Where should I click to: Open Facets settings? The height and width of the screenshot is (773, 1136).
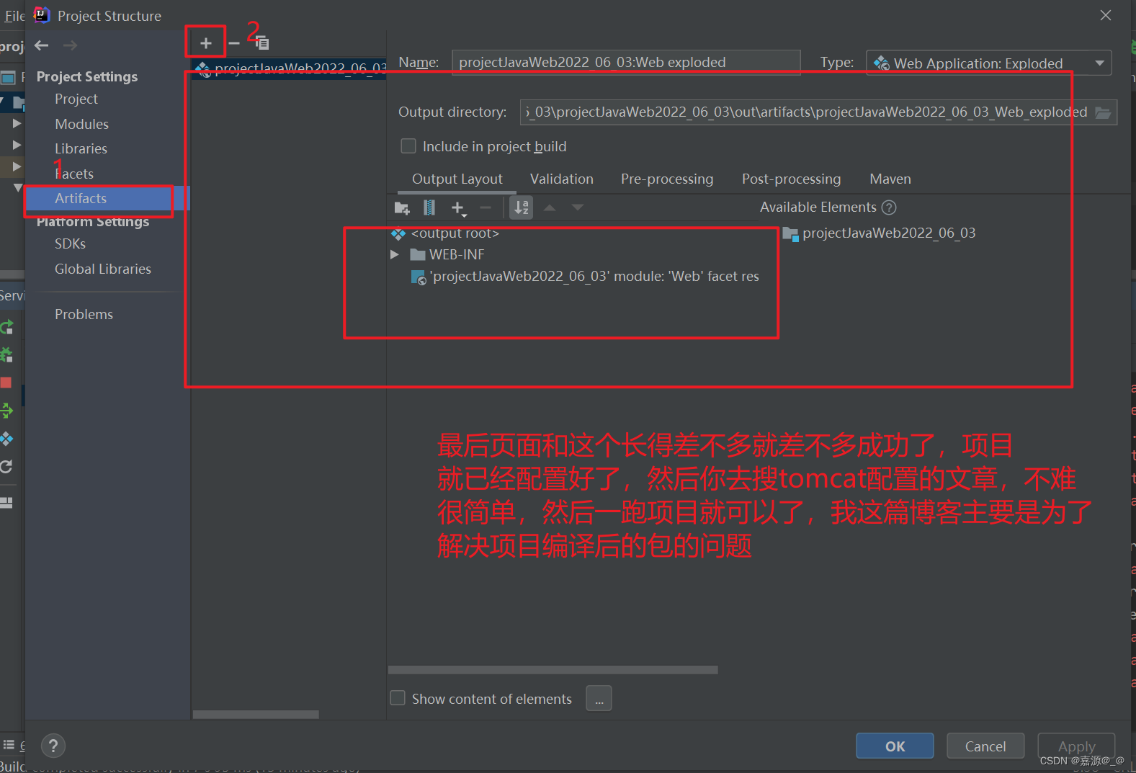click(74, 174)
